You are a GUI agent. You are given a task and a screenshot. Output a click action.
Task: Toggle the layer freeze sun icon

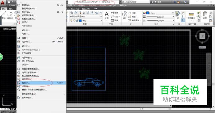pyautogui.click(x=74, y=20)
